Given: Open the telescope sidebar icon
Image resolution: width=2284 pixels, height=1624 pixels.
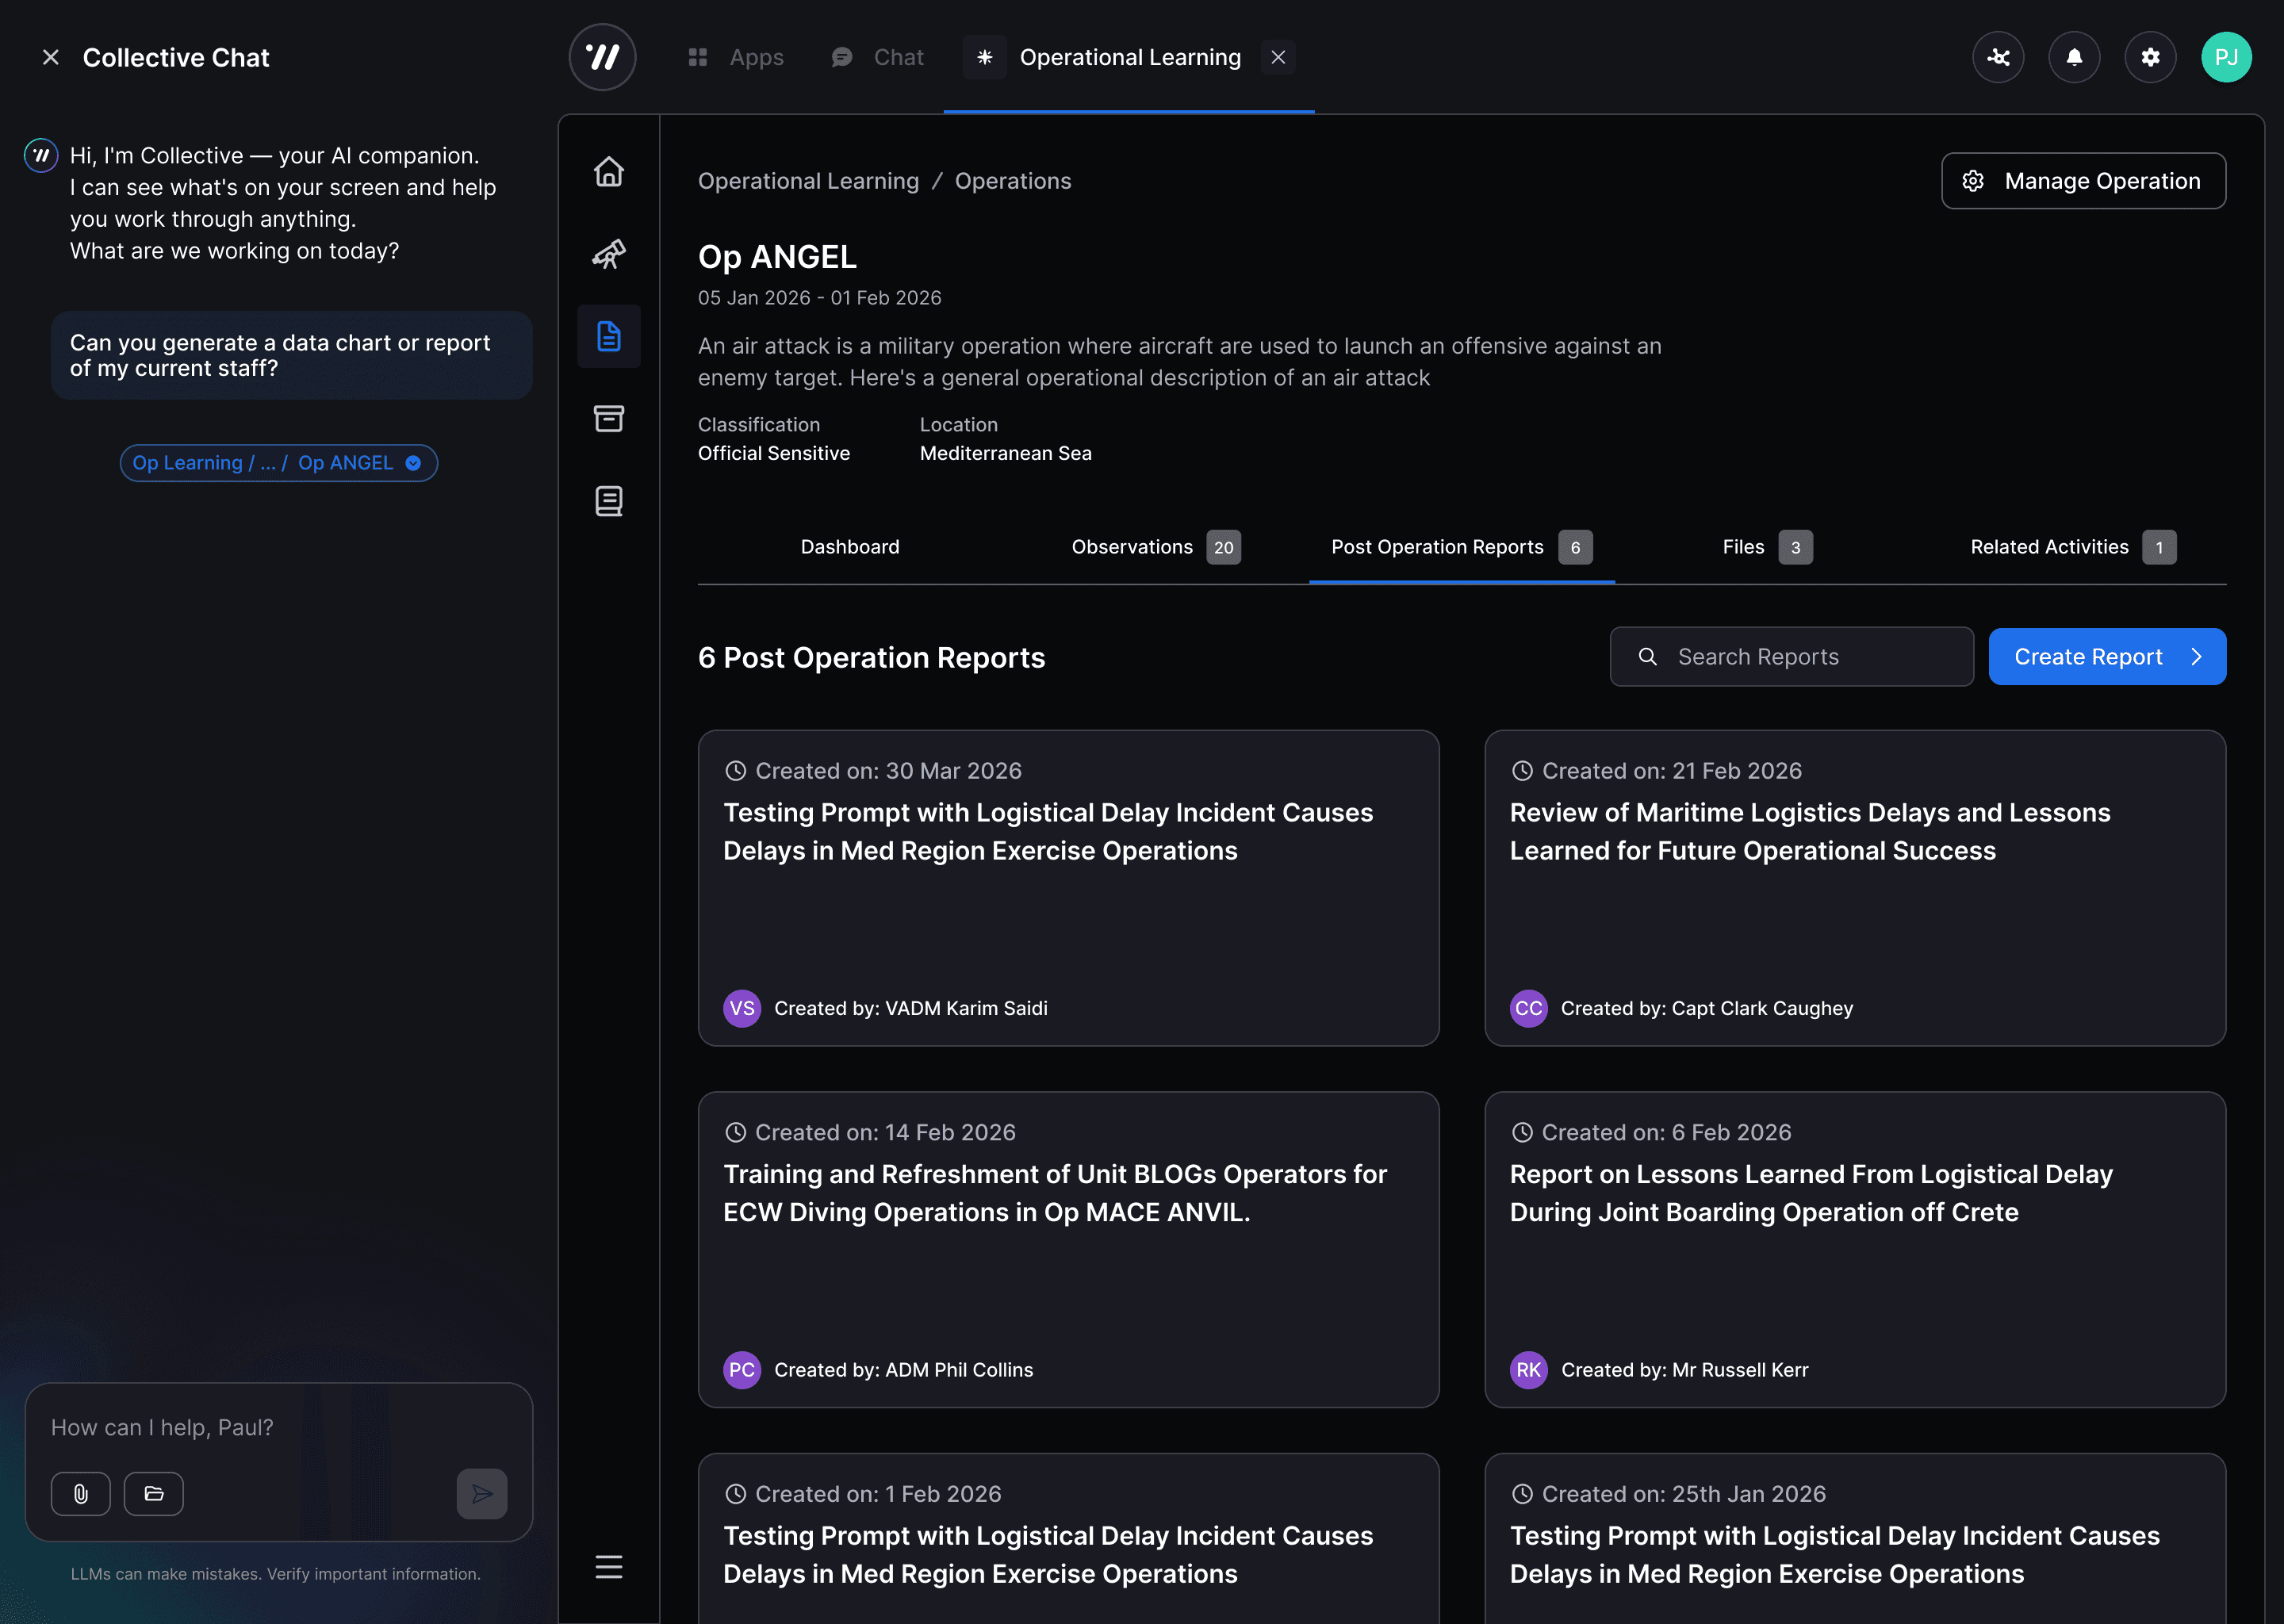Looking at the screenshot, I should (x=608, y=254).
